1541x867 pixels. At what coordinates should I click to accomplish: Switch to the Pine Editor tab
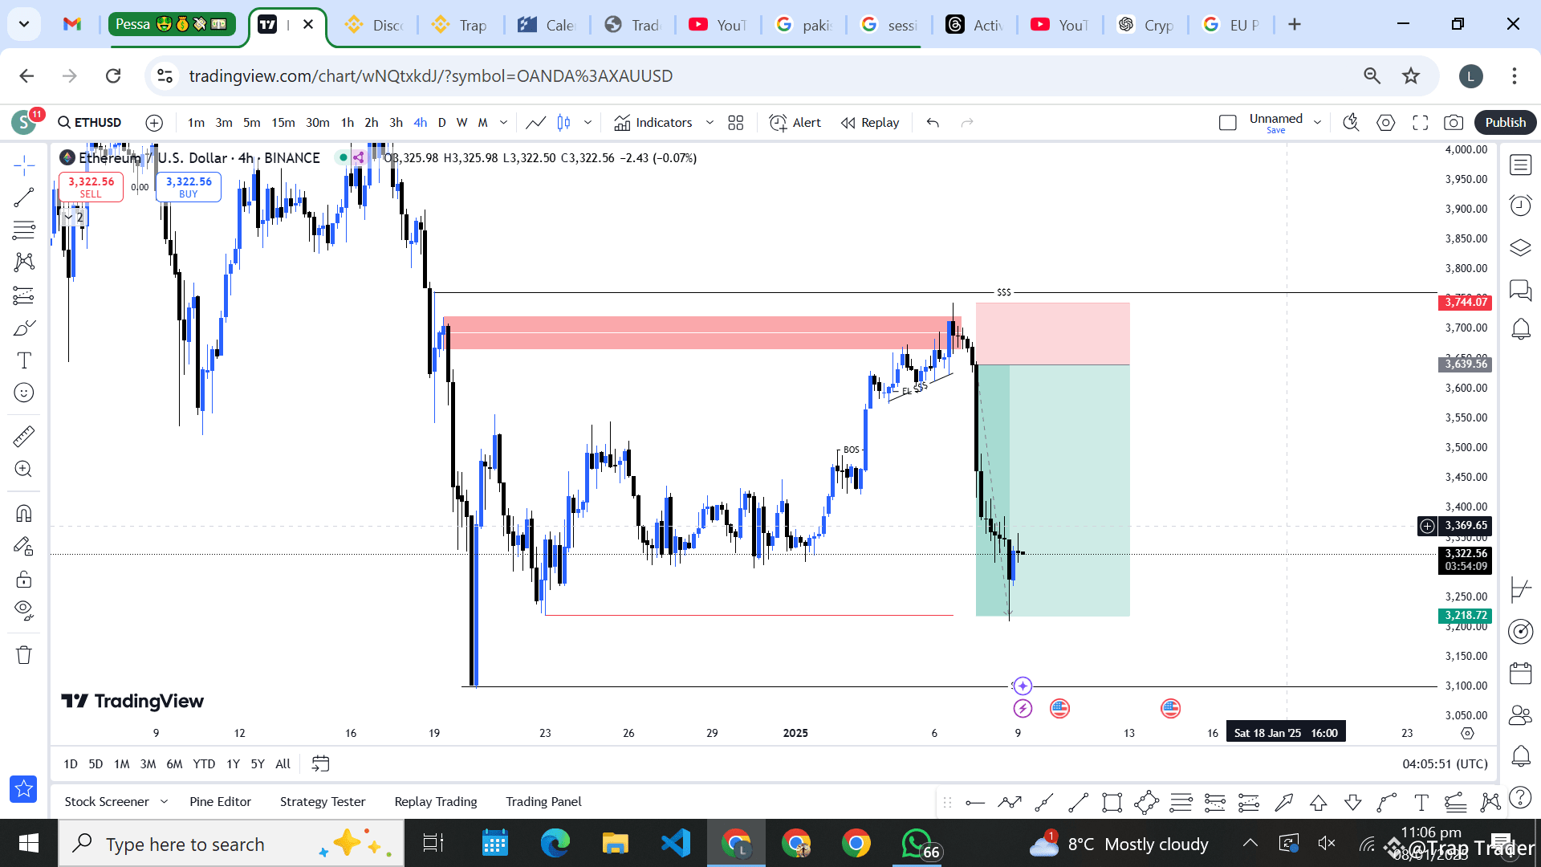point(220,801)
